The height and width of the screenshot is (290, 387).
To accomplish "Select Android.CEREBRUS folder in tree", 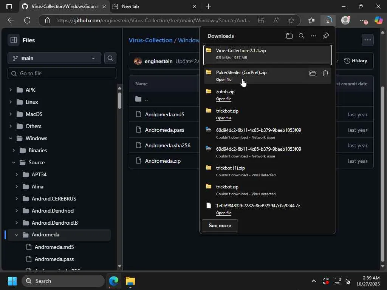I will coord(54,199).
